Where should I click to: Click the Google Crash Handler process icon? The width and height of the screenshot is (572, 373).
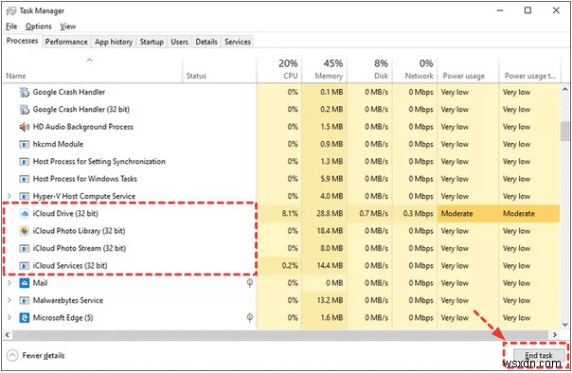point(24,92)
